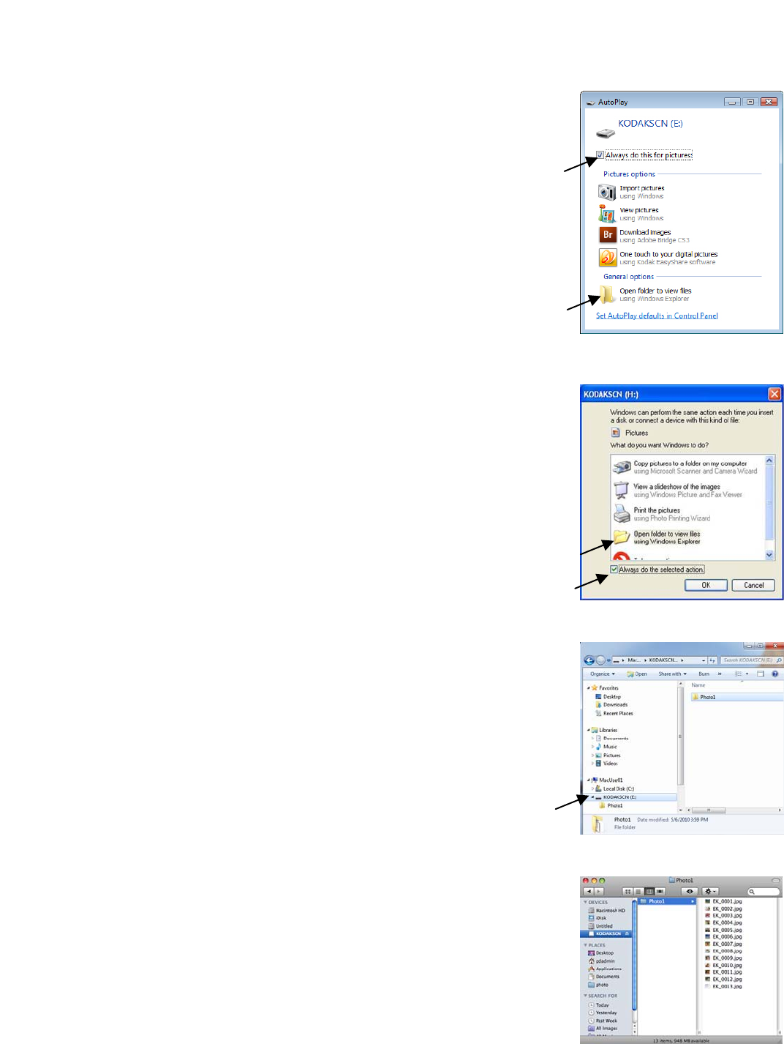Open gear action menu in Finder toolbar
This screenshot has height=1044, width=784.
(710, 892)
